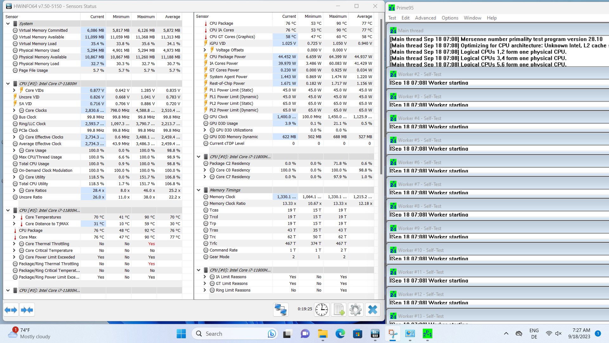609x343 pixels.
Task: Open the Window menu in Prime95
Action: pos(472,18)
